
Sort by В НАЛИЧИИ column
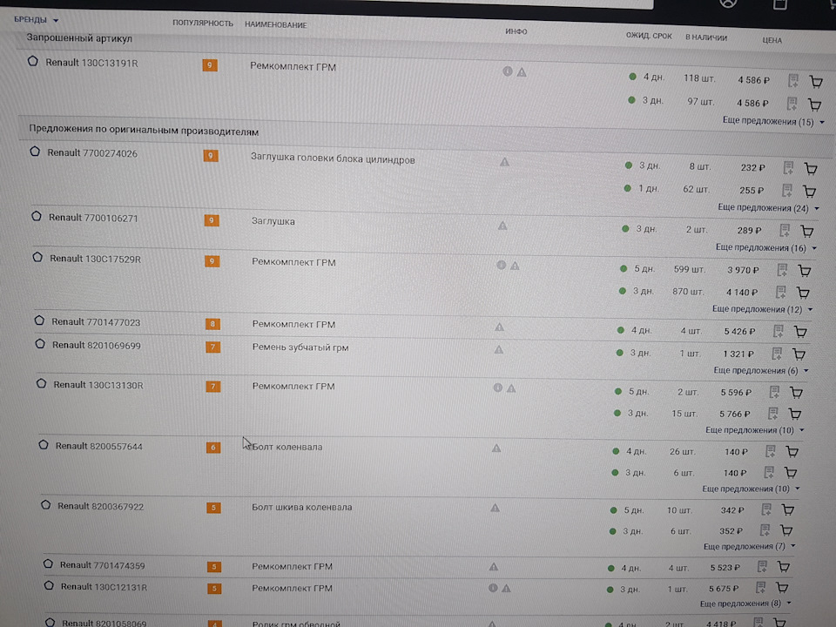click(706, 37)
